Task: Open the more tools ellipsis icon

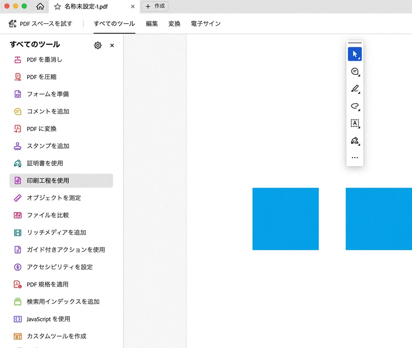Action: (x=355, y=157)
